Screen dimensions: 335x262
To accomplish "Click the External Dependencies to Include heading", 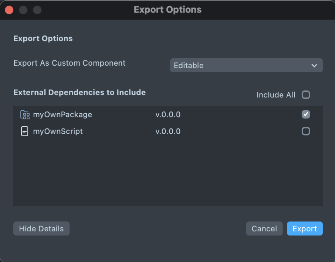I will point(79,92).
